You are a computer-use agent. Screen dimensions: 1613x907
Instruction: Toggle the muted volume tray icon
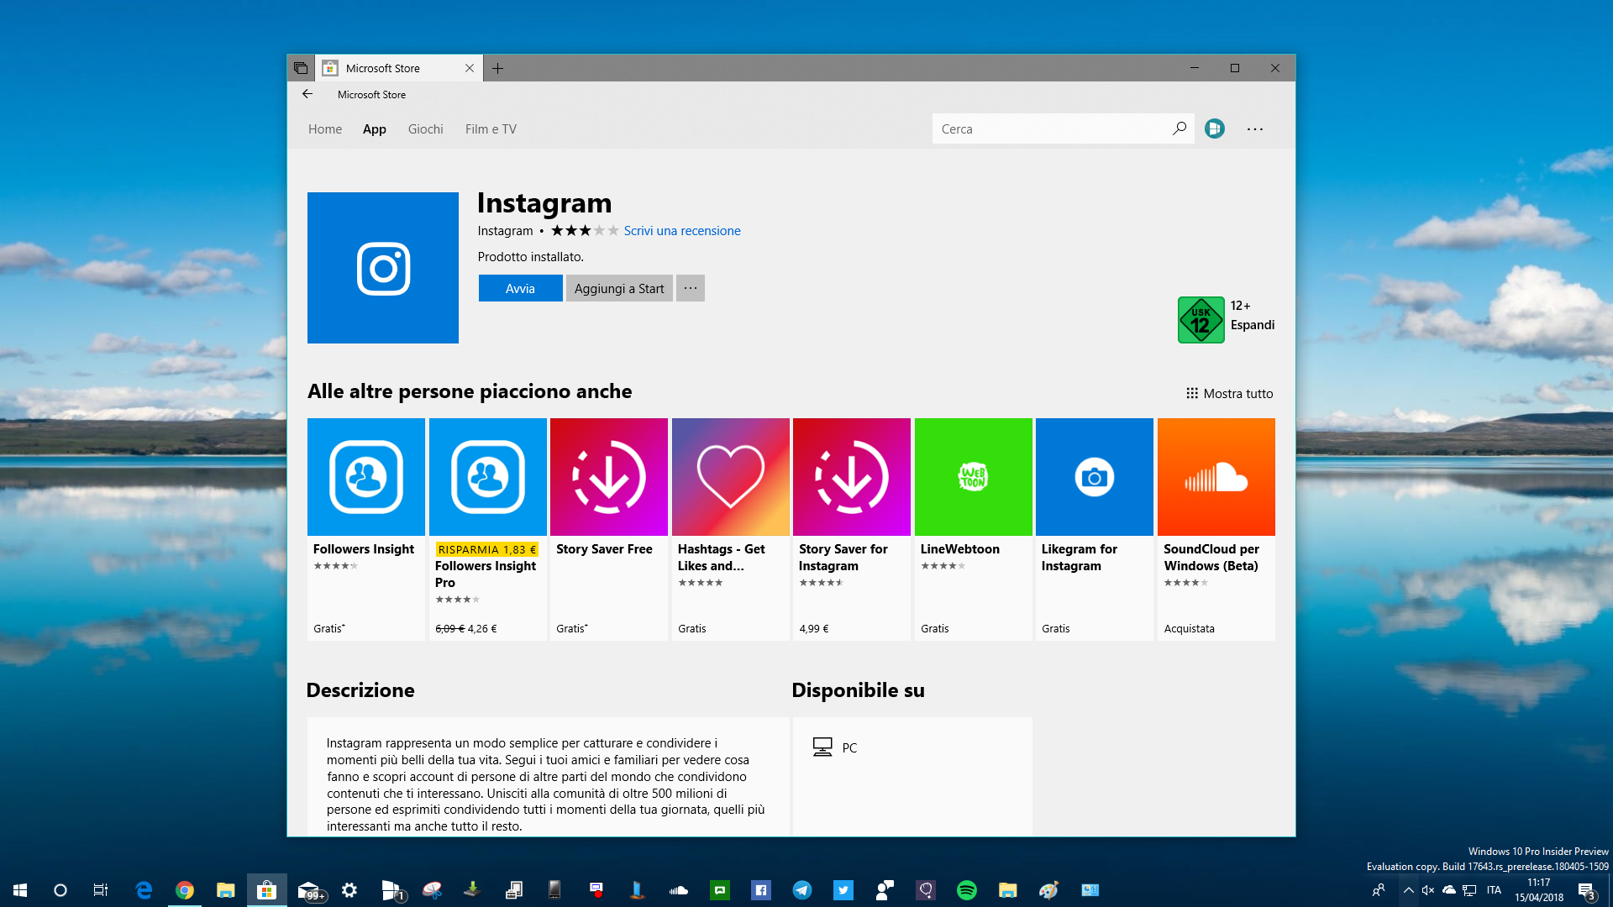[1428, 890]
